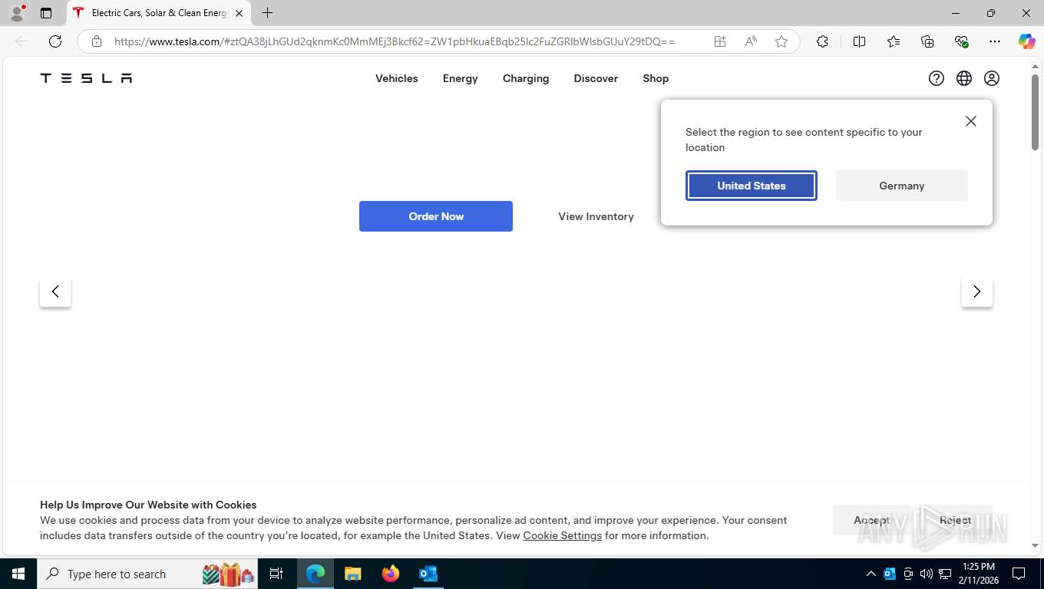The width and height of the screenshot is (1044, 589).
Task: Open the Tesla account profile icon
Action: tap(992, 78)
